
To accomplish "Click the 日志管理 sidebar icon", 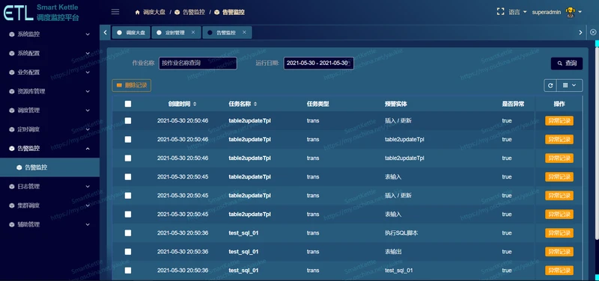I will (12, 186).
